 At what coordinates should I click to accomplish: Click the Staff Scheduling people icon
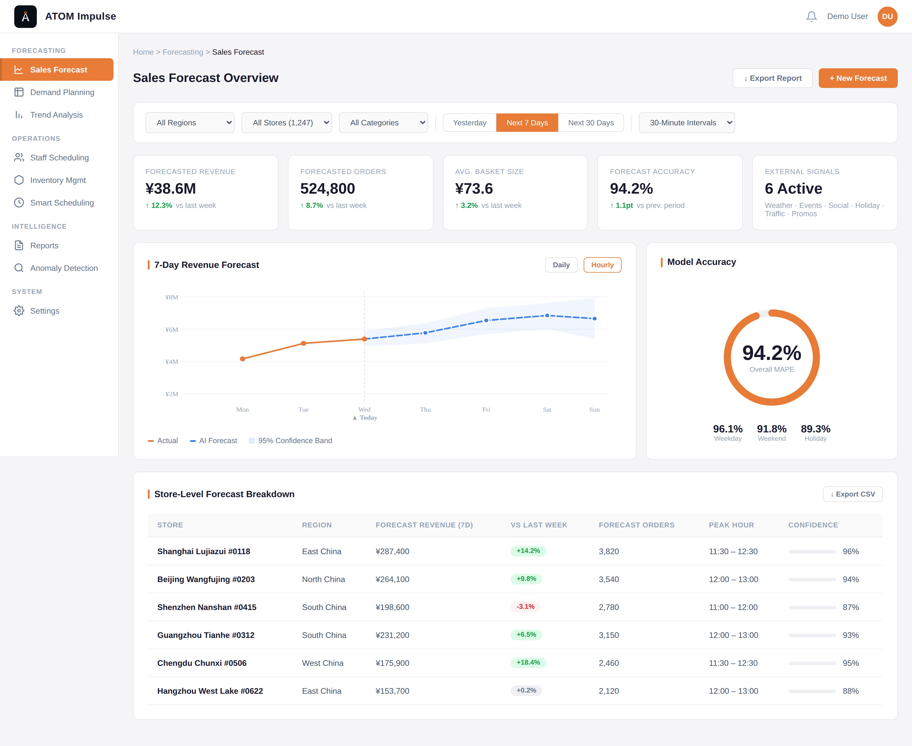point(19,158)
